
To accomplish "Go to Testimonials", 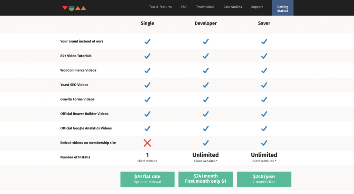I will (205, 7).
